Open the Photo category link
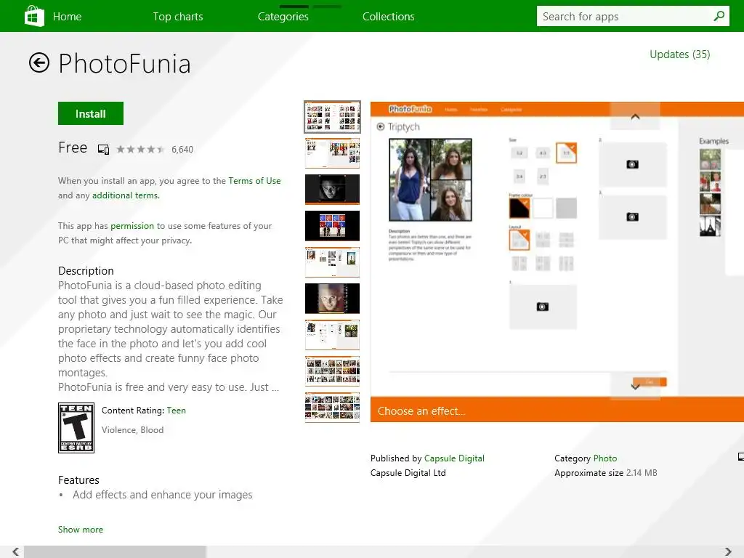 tap(605, 458)
